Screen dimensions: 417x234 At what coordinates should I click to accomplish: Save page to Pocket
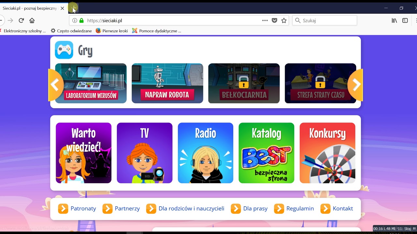[274, 20]
